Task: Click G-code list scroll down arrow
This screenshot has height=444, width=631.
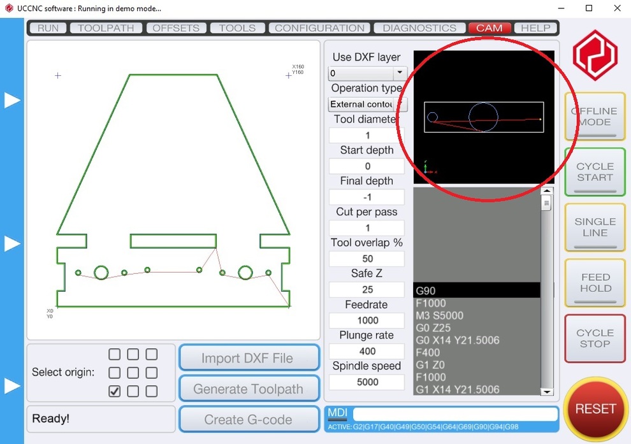Action: (x=546, y=391)
